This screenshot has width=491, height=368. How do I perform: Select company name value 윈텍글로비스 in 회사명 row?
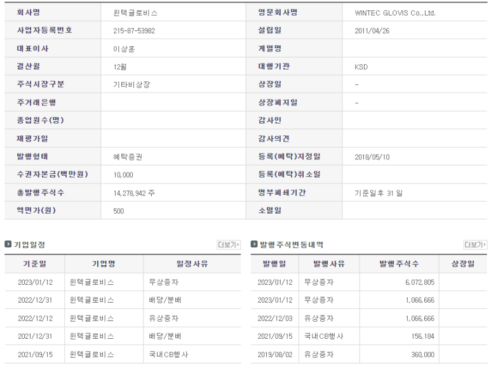[135, 13]
